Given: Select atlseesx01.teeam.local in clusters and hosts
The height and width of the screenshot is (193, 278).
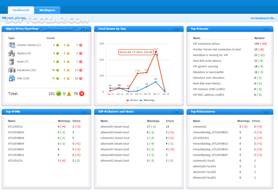Looking at the screenshot, I should (115, 127).
